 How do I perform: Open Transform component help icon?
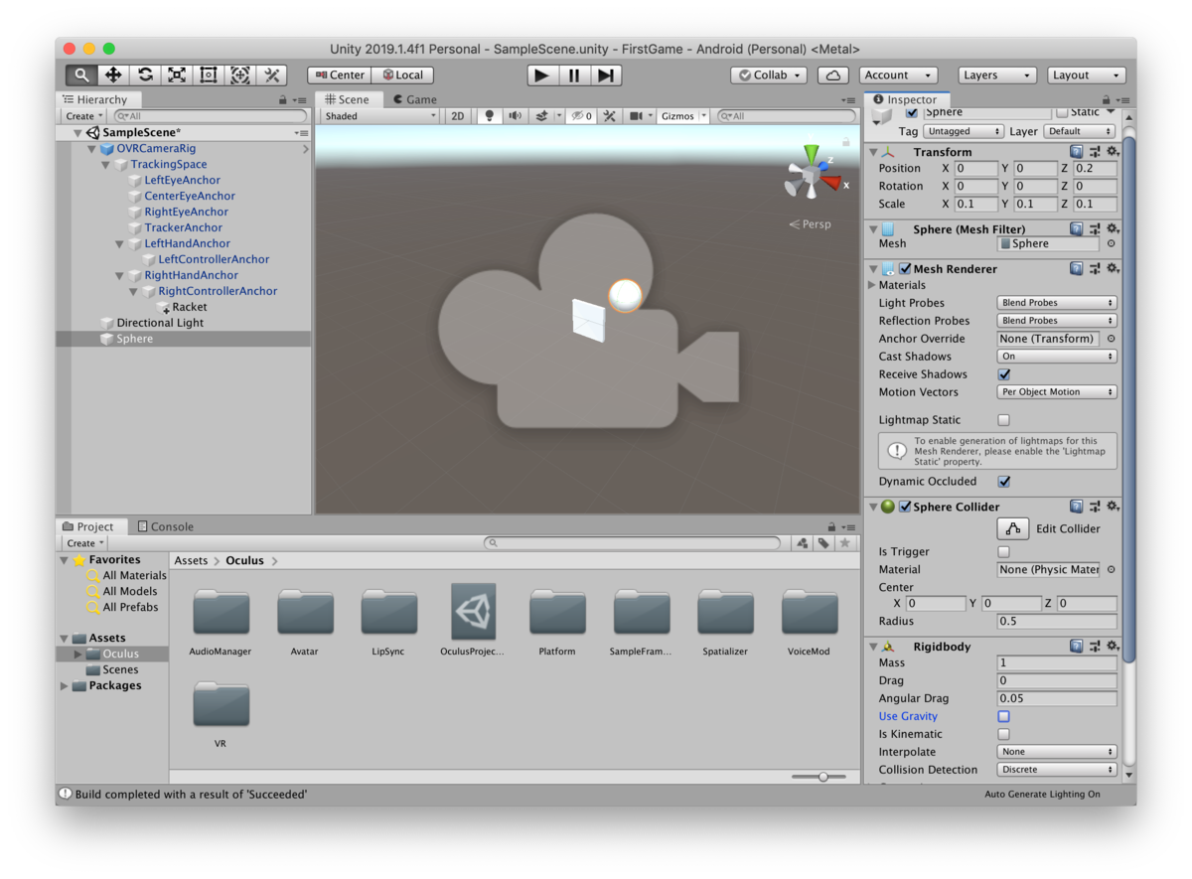click(x=1077, y=152)
